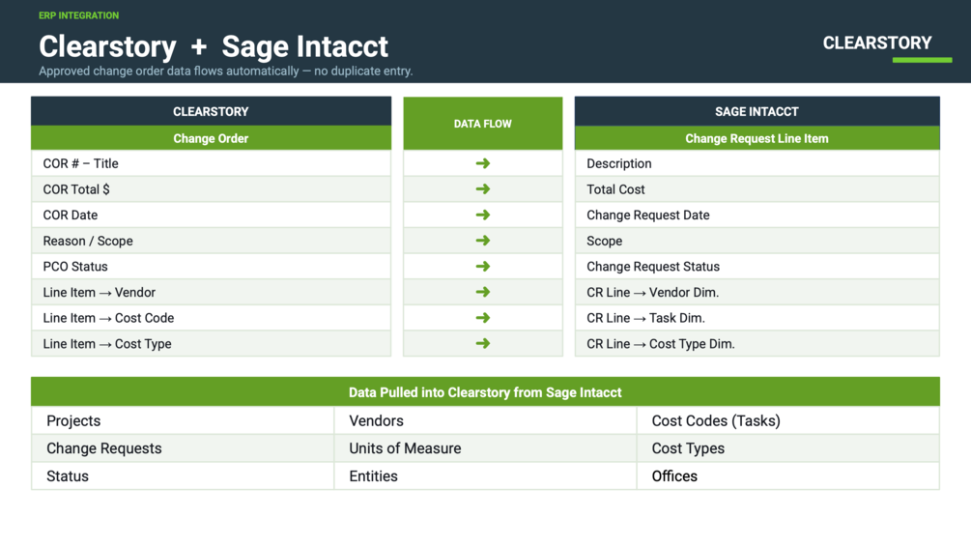Click the 'Cost Types' cell

point(788,448)
